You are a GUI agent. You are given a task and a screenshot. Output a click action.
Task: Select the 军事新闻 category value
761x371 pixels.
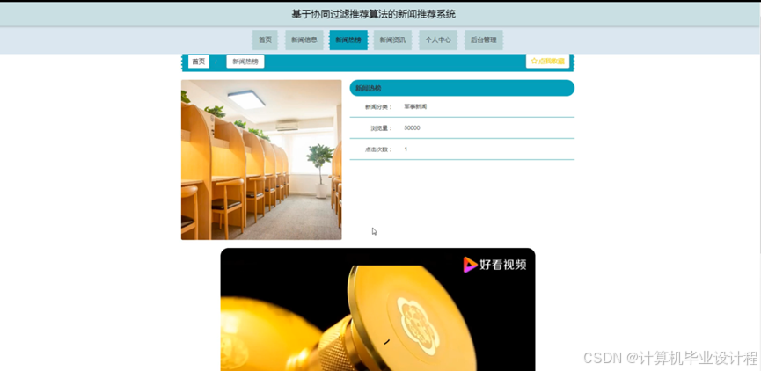click(415, 106)
